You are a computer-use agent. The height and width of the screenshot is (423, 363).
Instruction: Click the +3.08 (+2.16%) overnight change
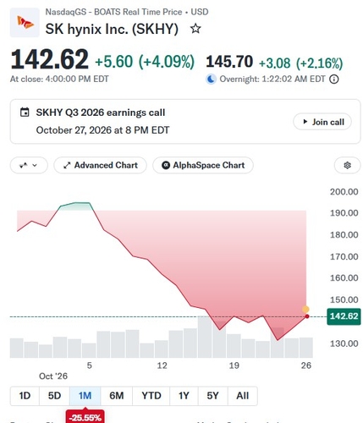pos(301,63)
